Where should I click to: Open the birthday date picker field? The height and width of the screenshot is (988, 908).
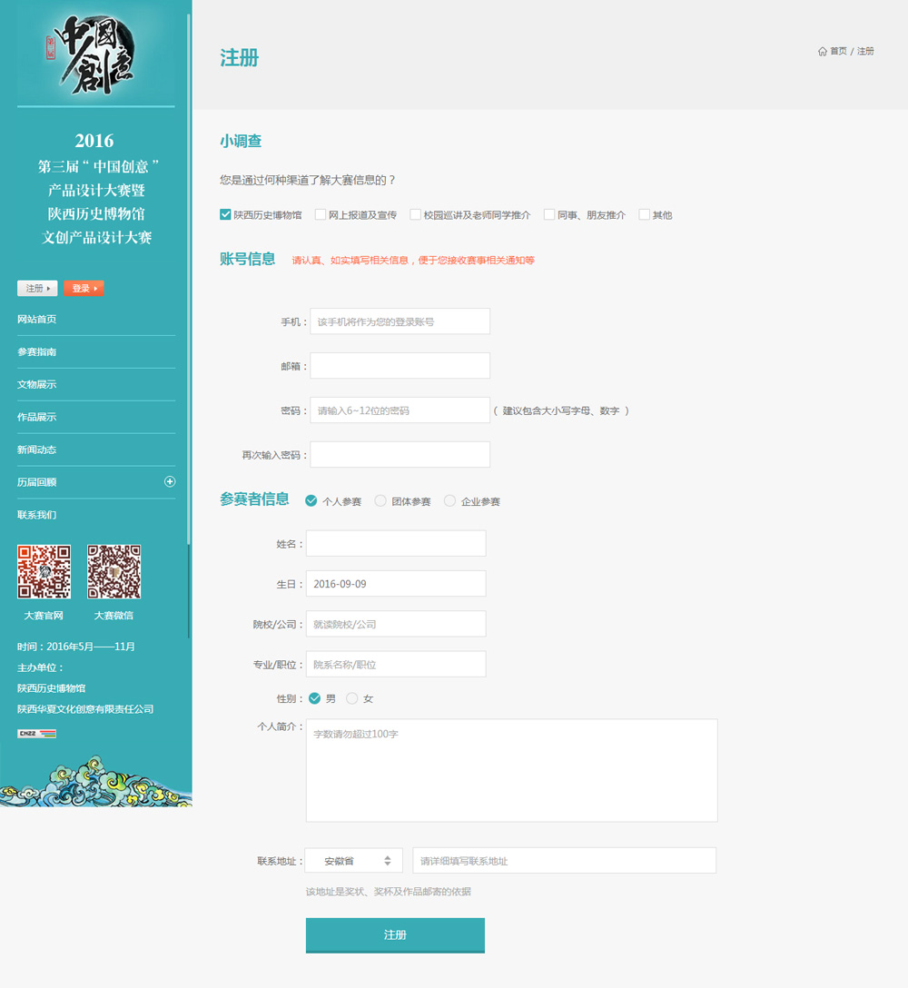(395, 584)
